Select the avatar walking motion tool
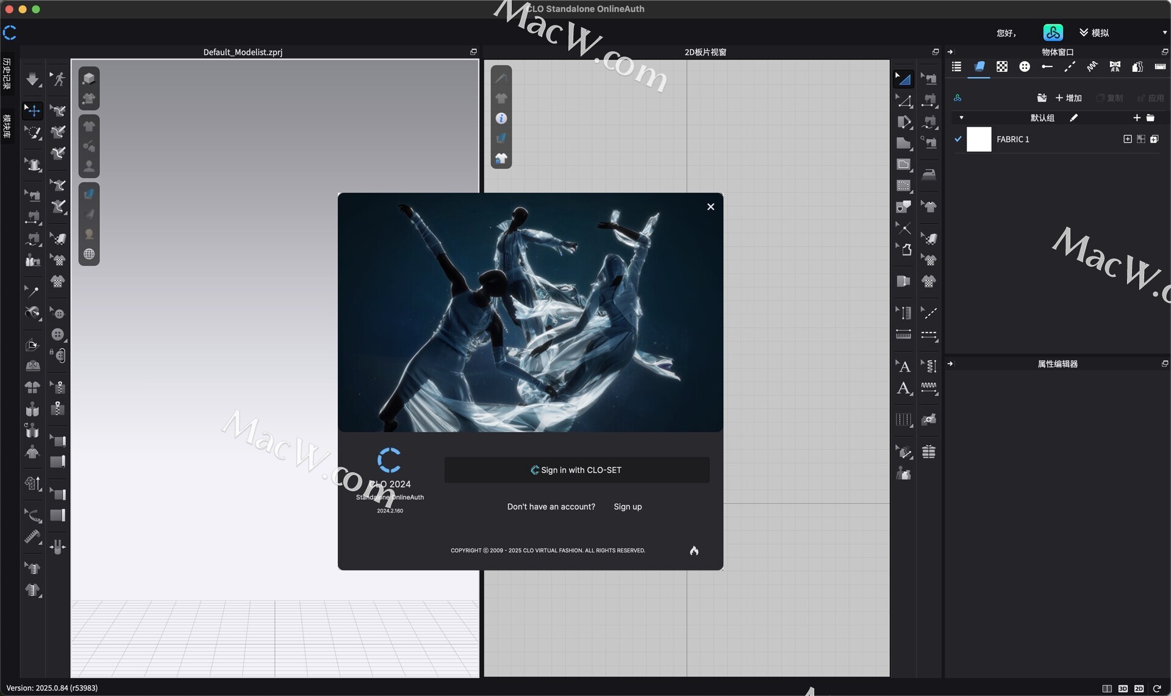This screenshot has width=1171, height=696. 58,79
